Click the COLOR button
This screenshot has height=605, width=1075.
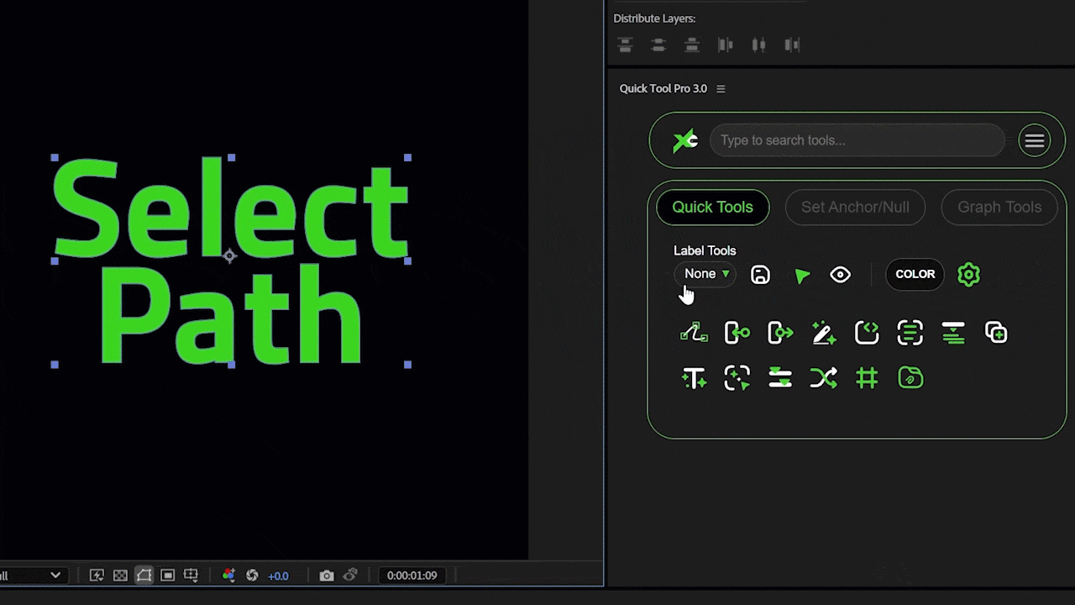click(915, 274)
